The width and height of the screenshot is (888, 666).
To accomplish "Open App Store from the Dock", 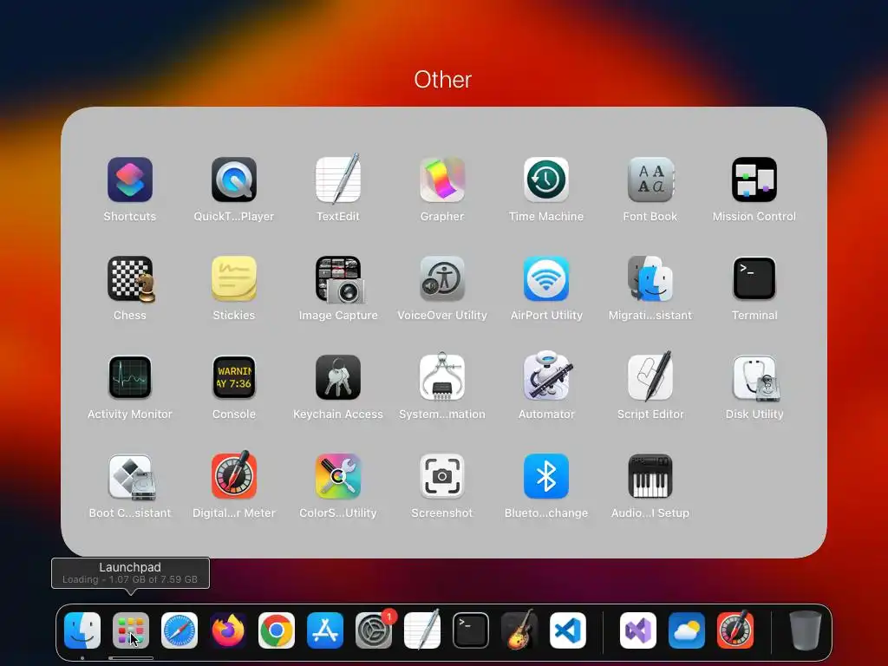I will [325, 630].
